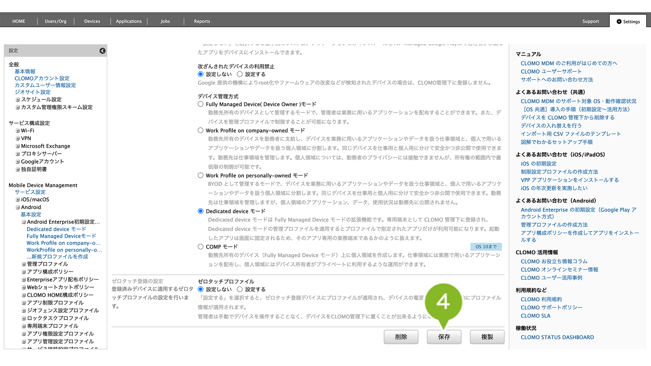Open CLOMO STATUS DASHBOARD link
651x366 pixels.
coord(557,337)
